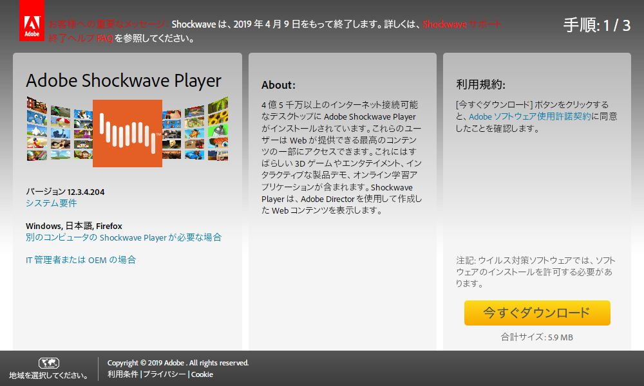Click the 今すぐダウンロード button
The height and width of the screenshot is (386, 644).
pos(537,313)
